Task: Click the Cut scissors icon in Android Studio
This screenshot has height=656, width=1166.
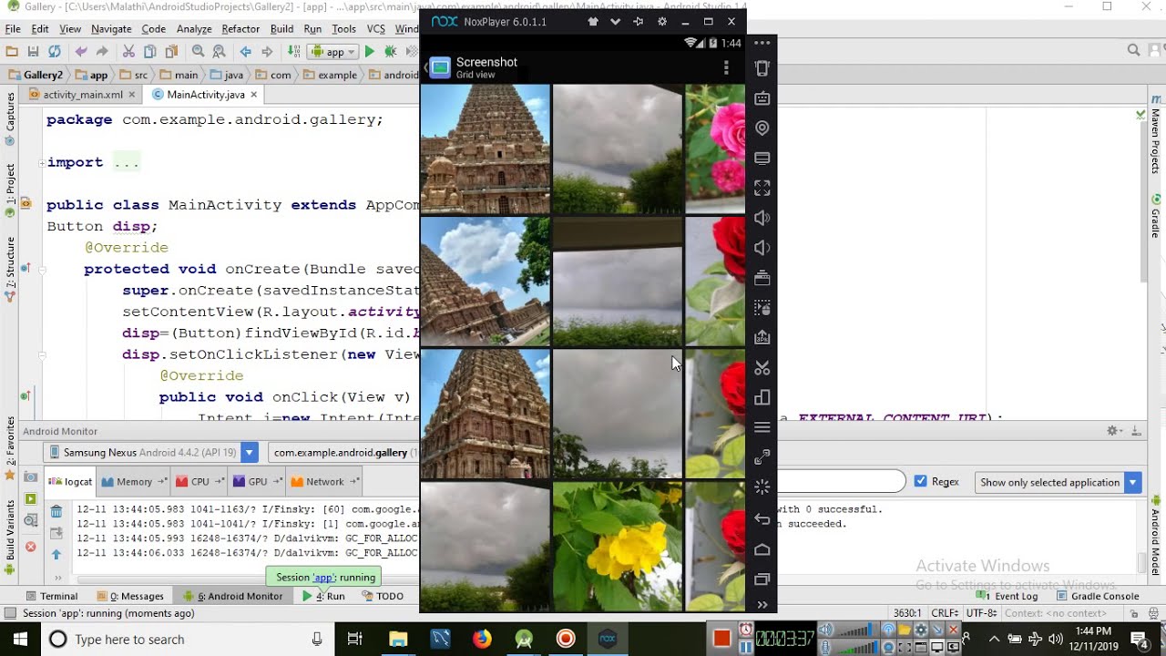Action: point(128,52)
